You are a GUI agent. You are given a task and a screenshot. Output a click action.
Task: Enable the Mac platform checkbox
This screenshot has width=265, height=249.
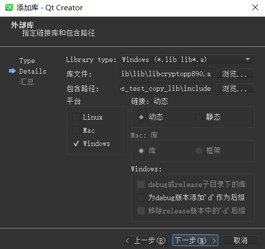pos(76,130)
